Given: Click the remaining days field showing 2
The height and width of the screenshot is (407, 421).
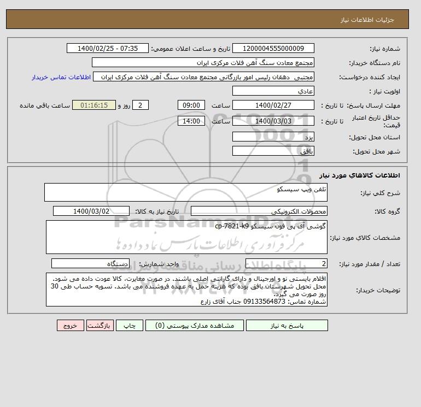Looking at the screenshot, I should pos(140,105).
